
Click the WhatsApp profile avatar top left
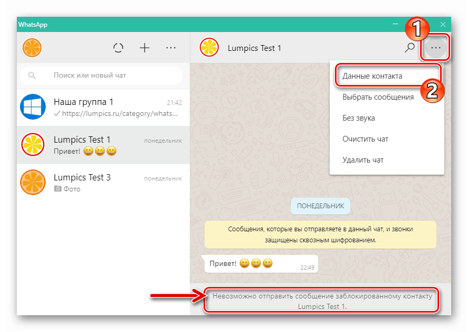(32, 47)
